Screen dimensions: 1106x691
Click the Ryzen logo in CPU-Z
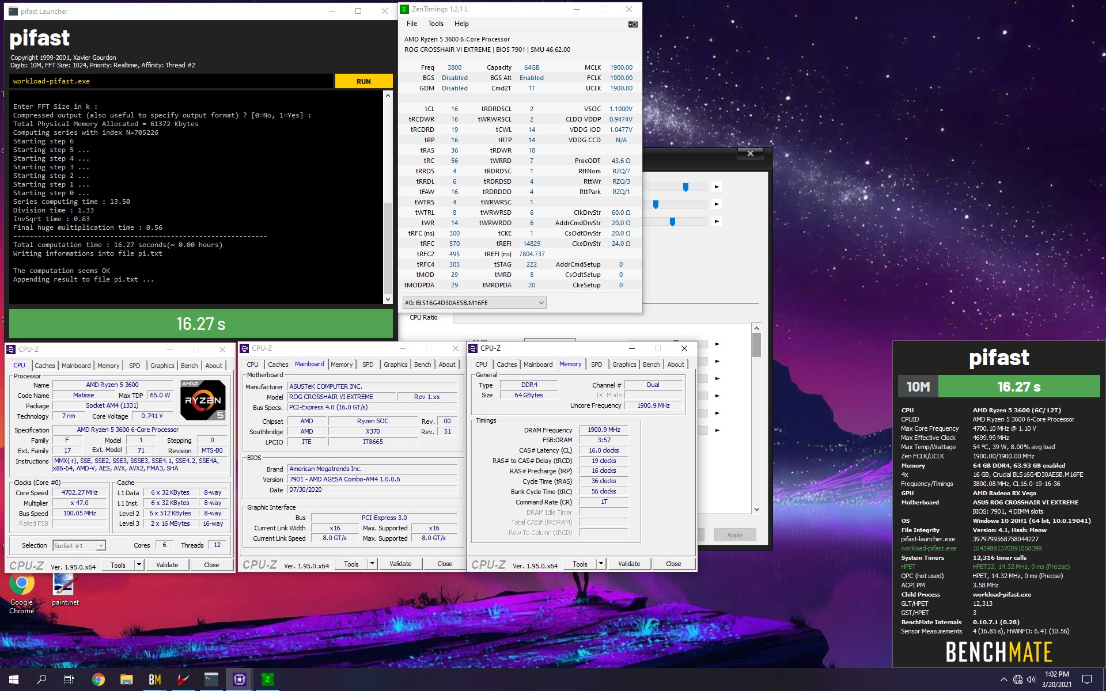[x=203, y=400]
